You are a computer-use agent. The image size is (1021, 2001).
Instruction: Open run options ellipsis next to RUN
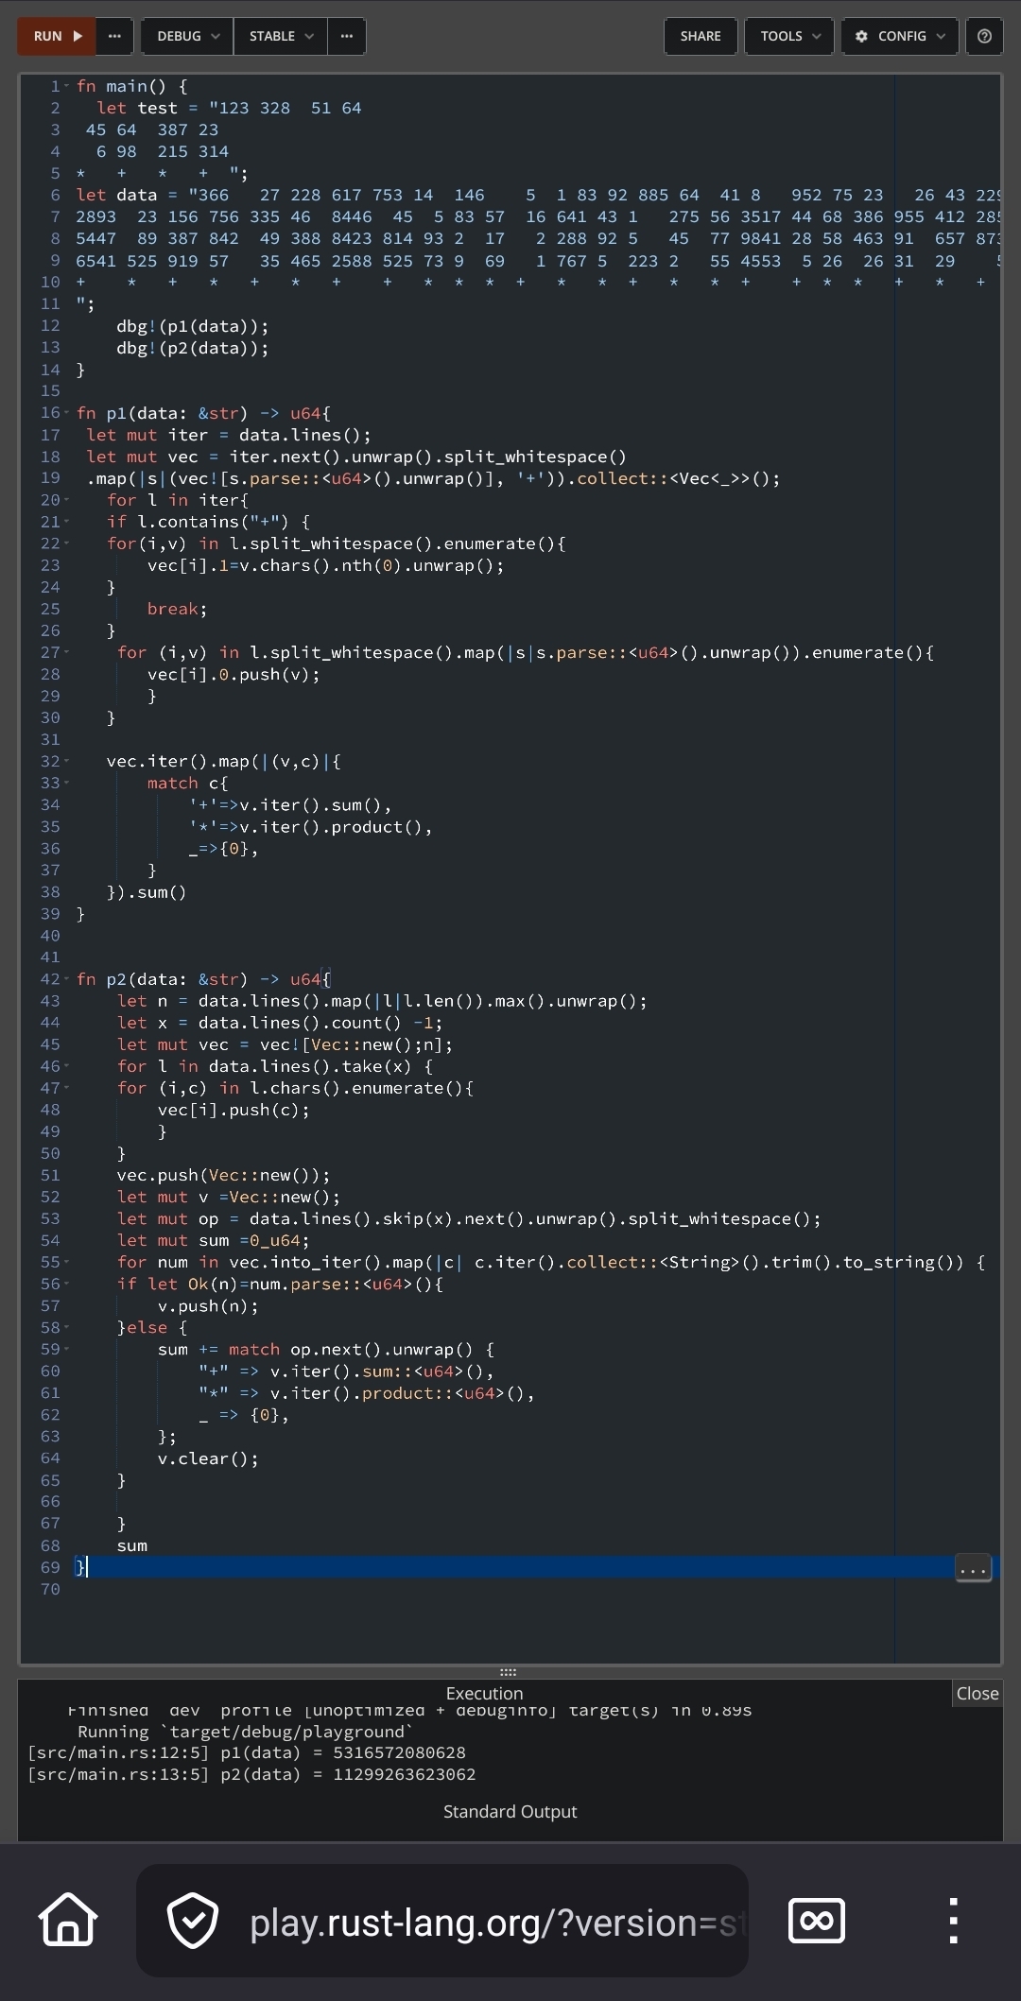[114, 36]
